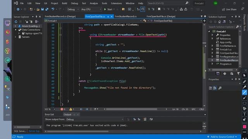Open the Show output from Debug dropdown
Viewport: 248px width, 139px height.
point(95,119)
